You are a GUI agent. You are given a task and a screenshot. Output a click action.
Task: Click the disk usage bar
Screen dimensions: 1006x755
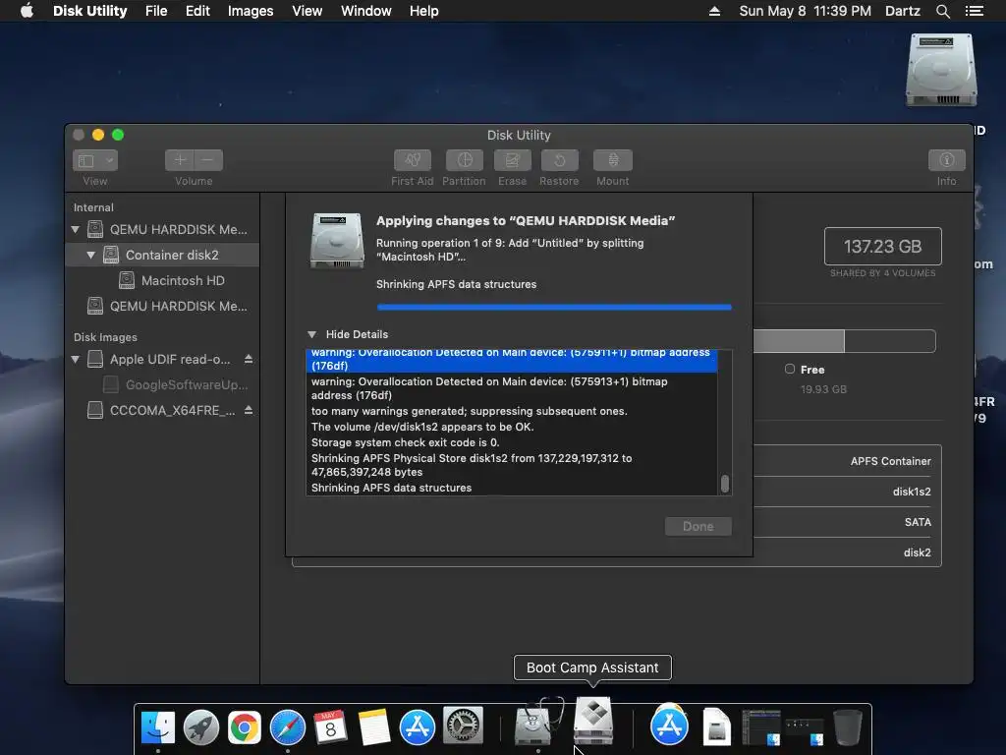click(x=844, y=341)
